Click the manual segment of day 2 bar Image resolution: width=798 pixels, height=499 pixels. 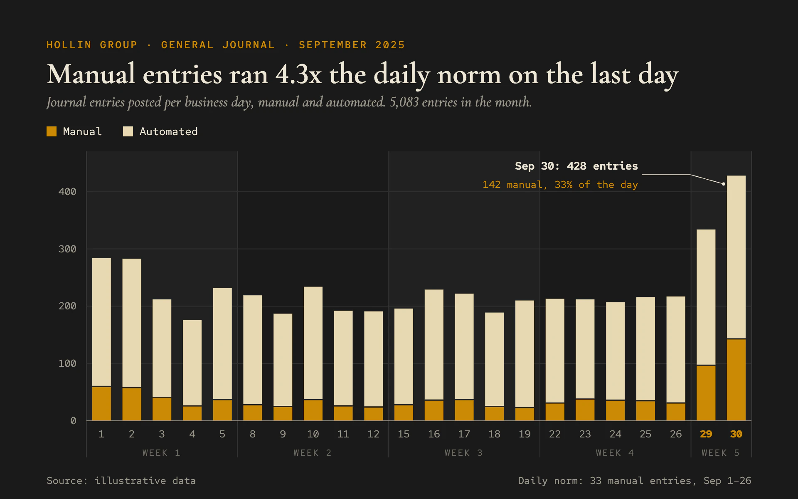[132, 404]
